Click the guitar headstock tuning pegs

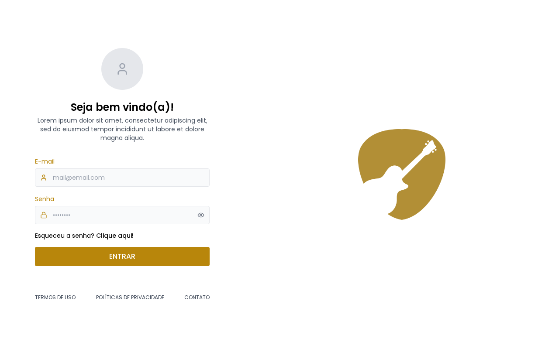point(430,147)
